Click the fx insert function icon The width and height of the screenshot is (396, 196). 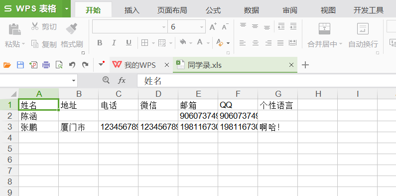(x=122, y=81)
